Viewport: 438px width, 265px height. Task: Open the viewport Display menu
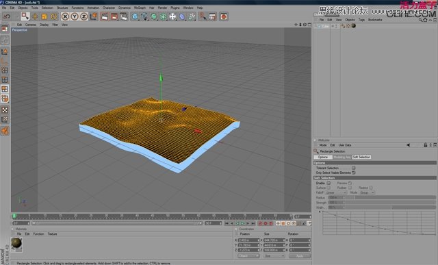pyautogui.click(x=44, y=25)
